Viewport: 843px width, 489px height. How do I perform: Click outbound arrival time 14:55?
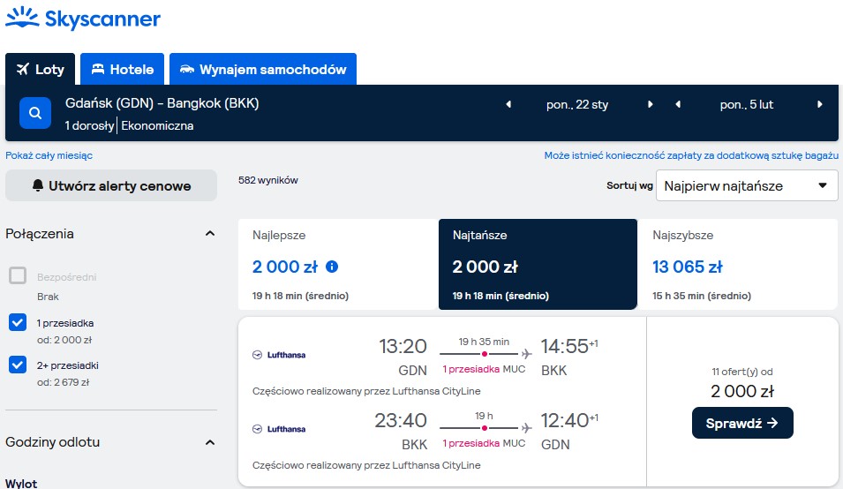coord(565,346)
